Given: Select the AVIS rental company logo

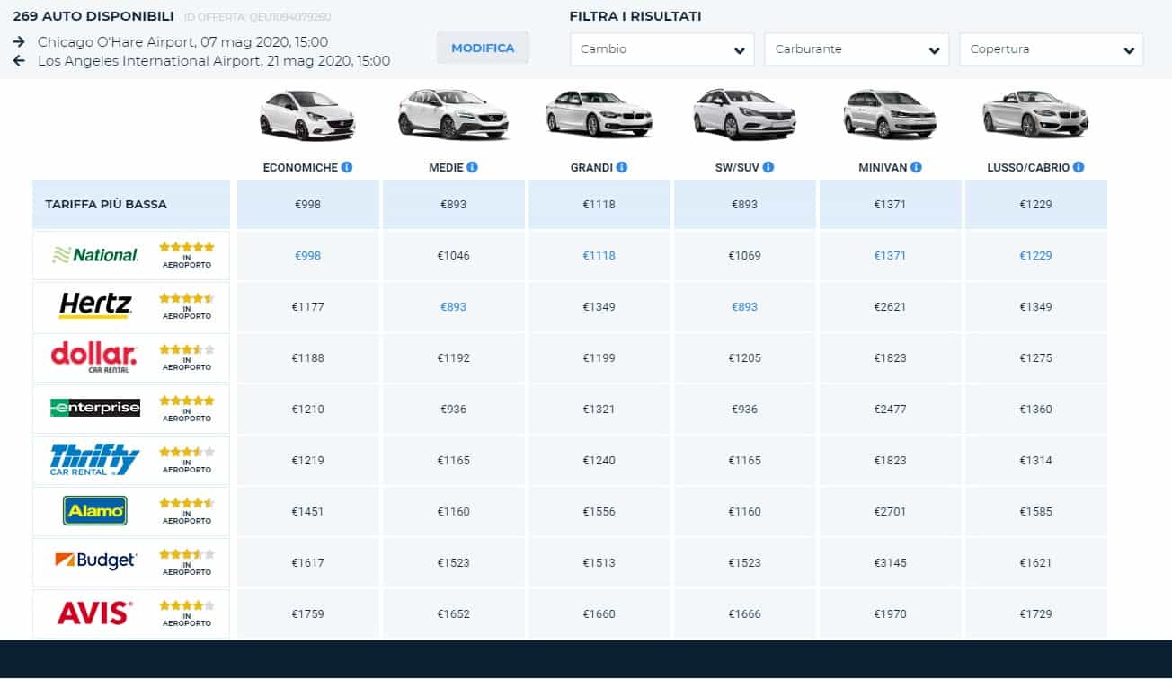Looking at the screenshot, I should pyautogui.click(x=95, y=613).
